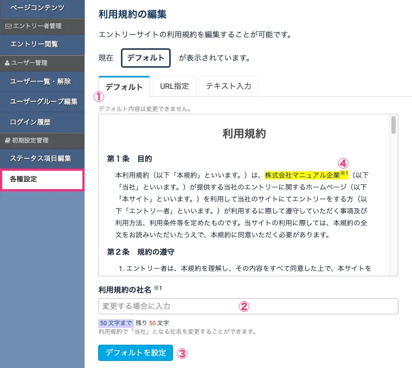Screen dimensions: 412x368
Task: Click the circled number 4 marker
Action: click(x=343, y=163)
